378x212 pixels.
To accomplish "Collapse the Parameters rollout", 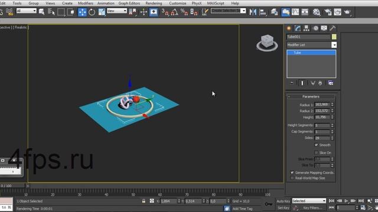I will 311,97.
